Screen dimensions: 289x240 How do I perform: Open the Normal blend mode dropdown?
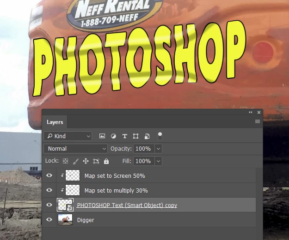pos(75,148)
